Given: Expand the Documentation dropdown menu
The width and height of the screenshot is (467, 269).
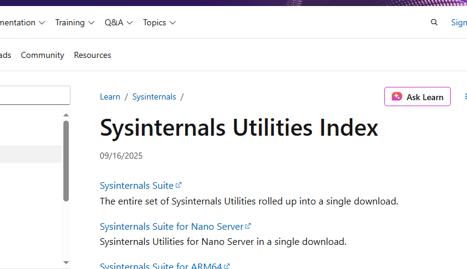Looking at the screenshot, I should coord(22,23).
